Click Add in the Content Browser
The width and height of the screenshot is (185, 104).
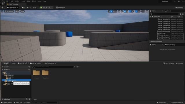pyautogui.click(x=5, y=63)
